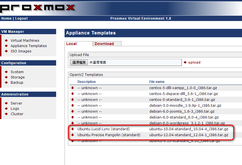The image size is (242, 165).
Task: Click the arrow icon for debian-5.0-moodle template
Action: [x=72, y=106]
